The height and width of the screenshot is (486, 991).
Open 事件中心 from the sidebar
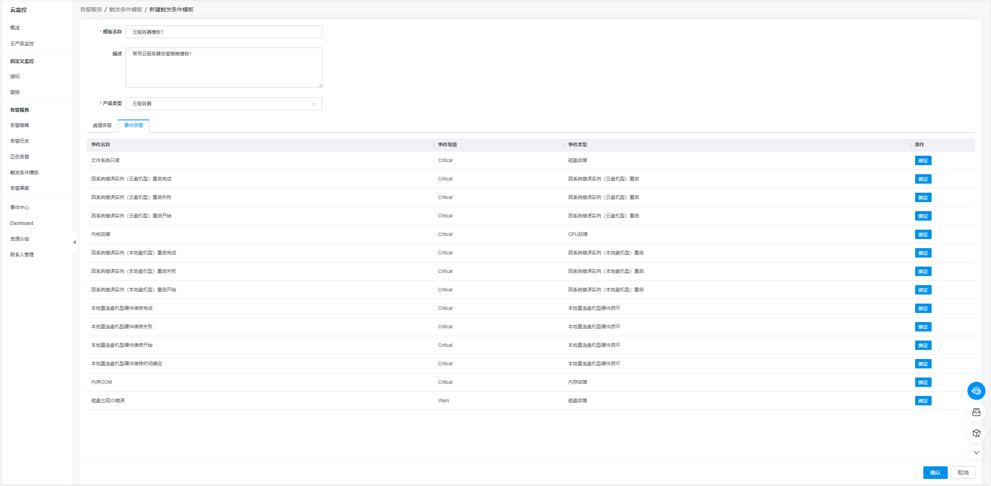[x=20, y=208]
